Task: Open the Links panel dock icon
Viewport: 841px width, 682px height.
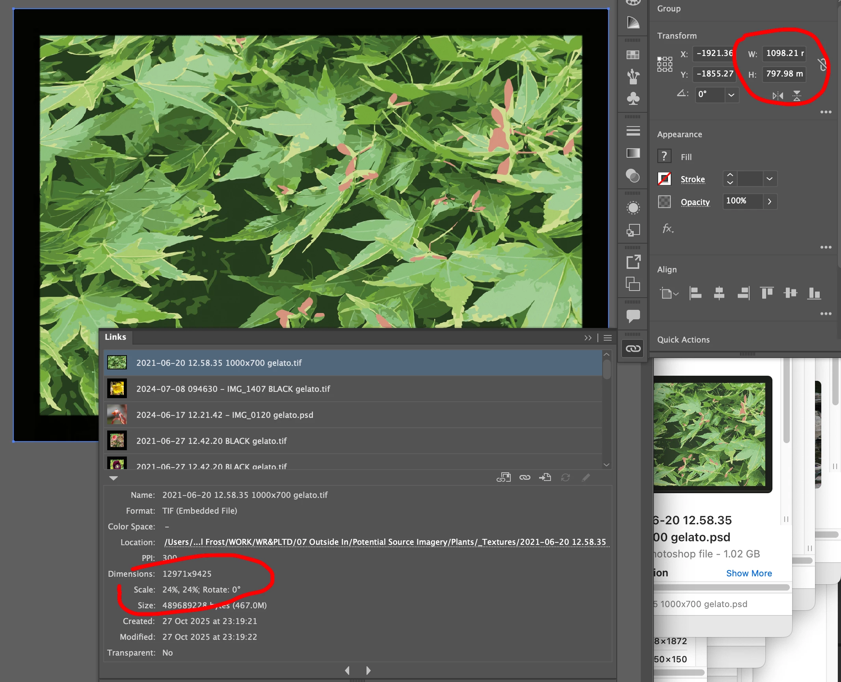Action: point(633,348)
